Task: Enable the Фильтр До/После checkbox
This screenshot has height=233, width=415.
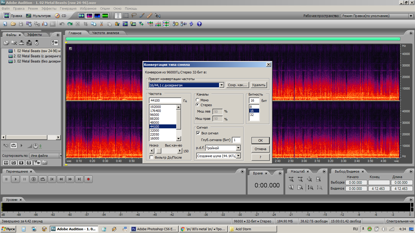Action: 152,157
